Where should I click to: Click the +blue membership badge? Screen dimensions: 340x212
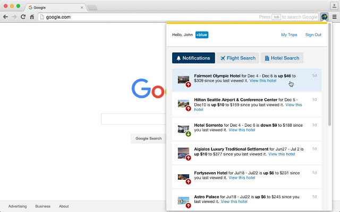click(202, 35)
